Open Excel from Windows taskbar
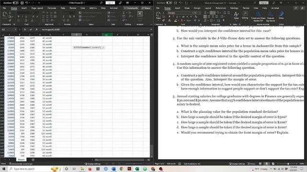The image size is (307, 172). click(x=137, y=169)
